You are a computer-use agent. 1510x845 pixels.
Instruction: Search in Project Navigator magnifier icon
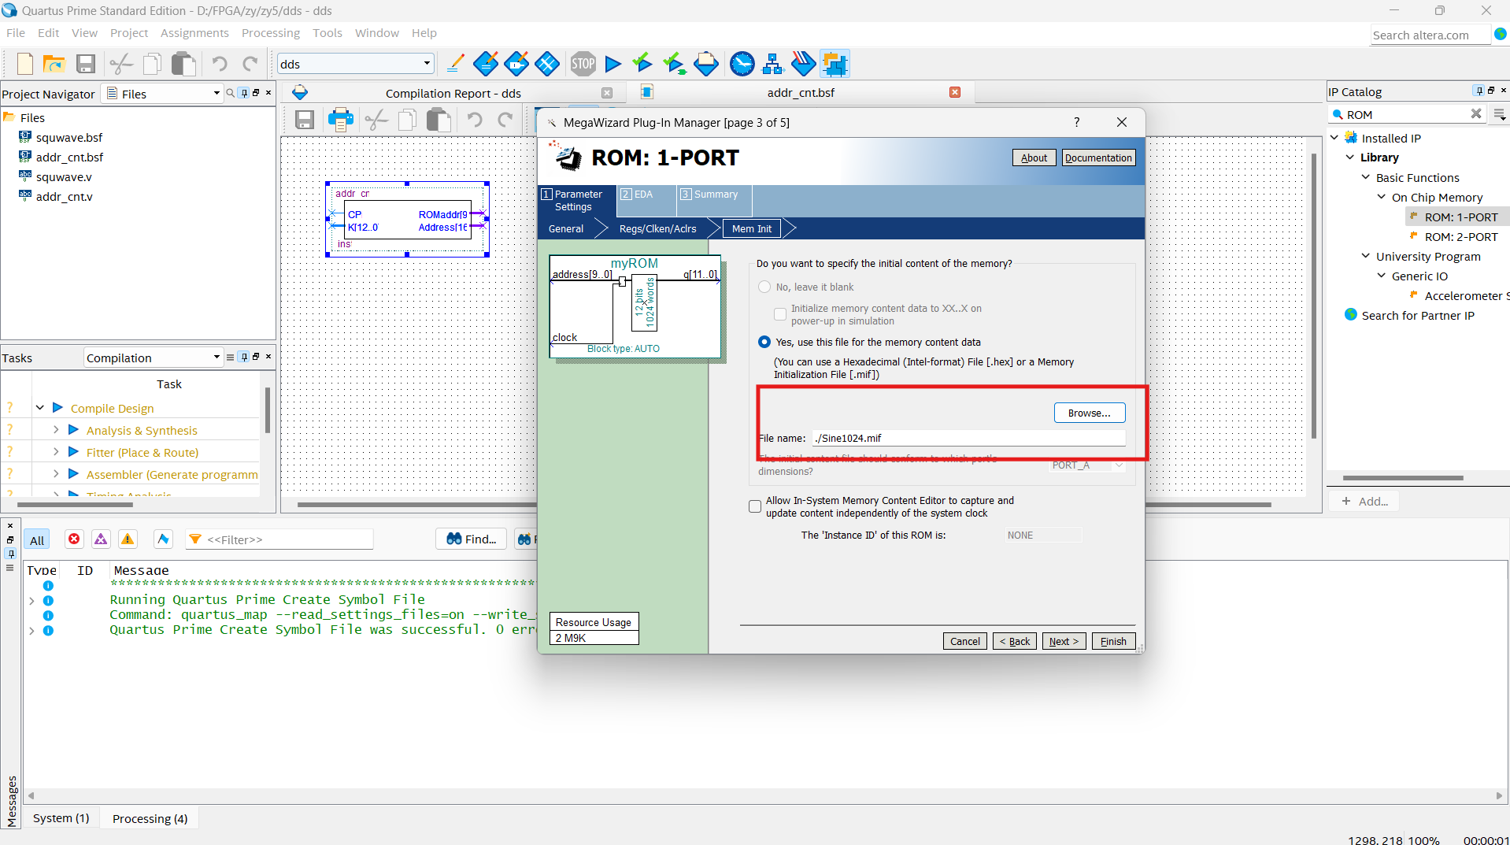231,93
